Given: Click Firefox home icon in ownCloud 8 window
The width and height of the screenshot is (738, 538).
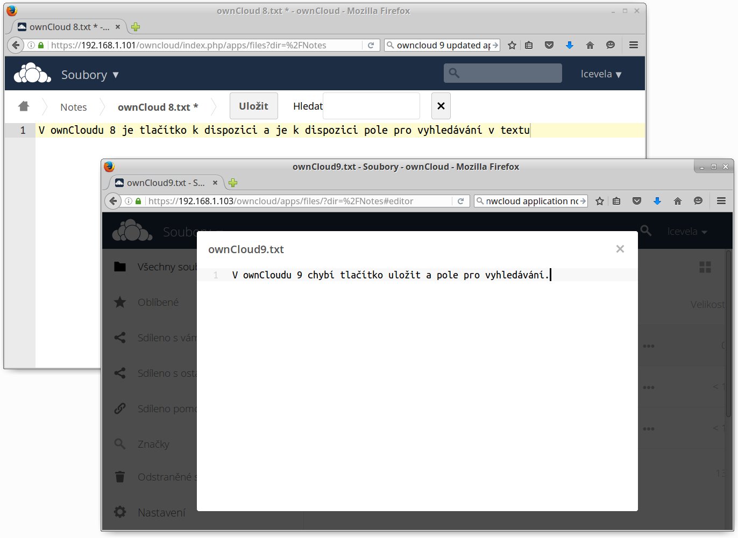Looking at the screenshot, I should (590, 45).
